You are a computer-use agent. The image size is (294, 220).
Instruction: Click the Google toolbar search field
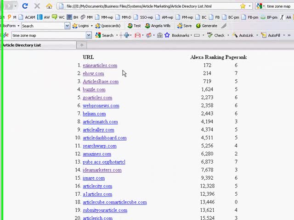pos(49,35)
